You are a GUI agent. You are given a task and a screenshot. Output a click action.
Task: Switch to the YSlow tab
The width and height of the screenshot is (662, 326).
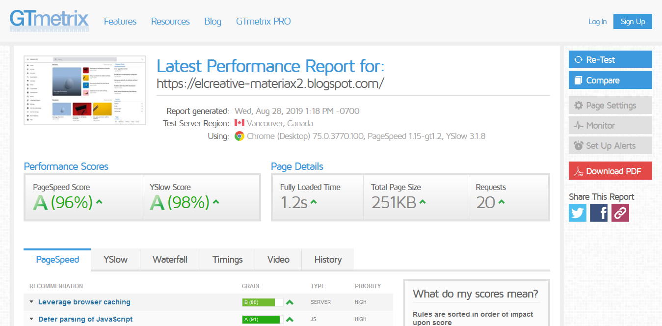click(x=116, y=260)
